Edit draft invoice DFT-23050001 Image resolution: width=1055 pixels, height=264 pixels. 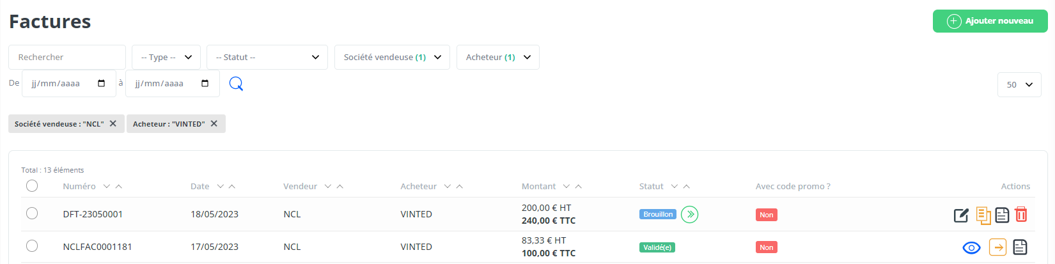(x=961, y=215)
